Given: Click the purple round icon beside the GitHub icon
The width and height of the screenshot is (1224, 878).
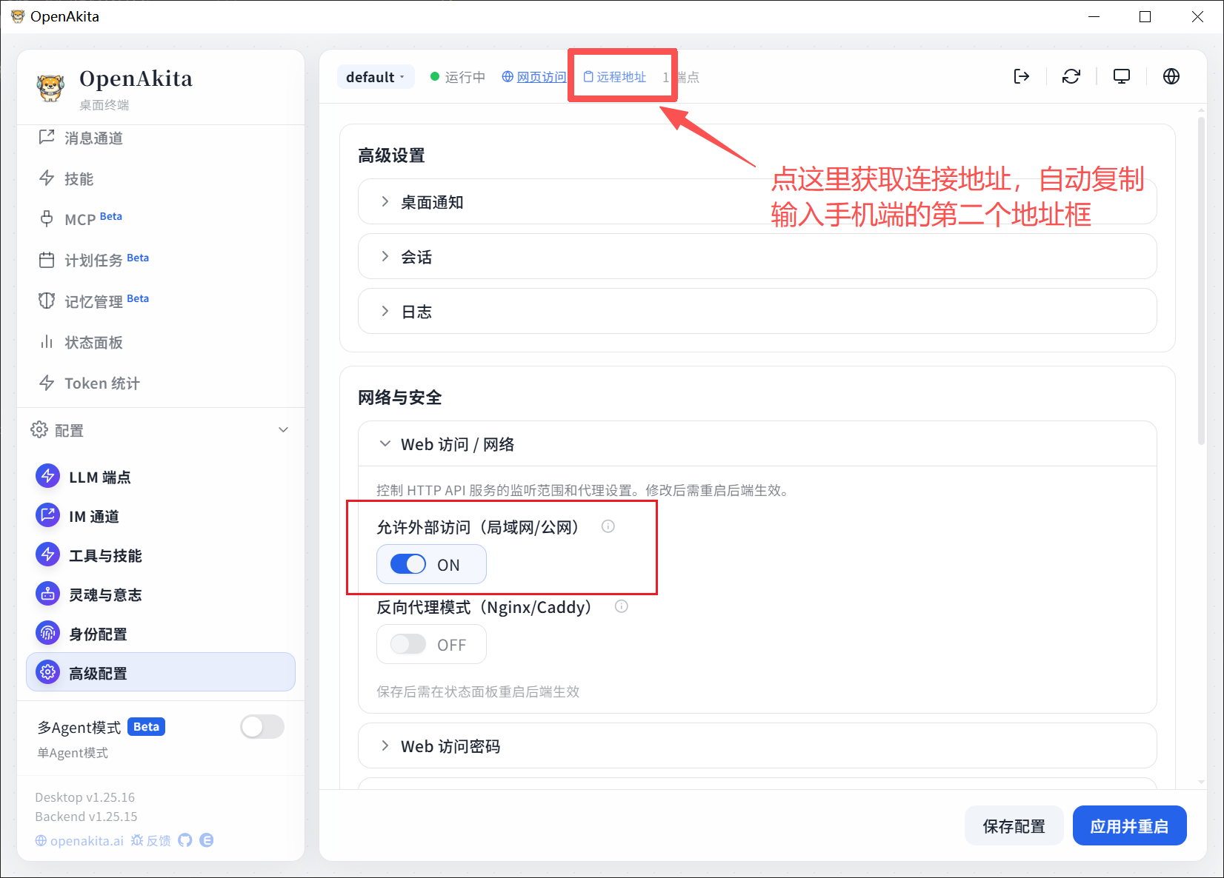Looking at the screenshot, I should (x=207, y=840).
